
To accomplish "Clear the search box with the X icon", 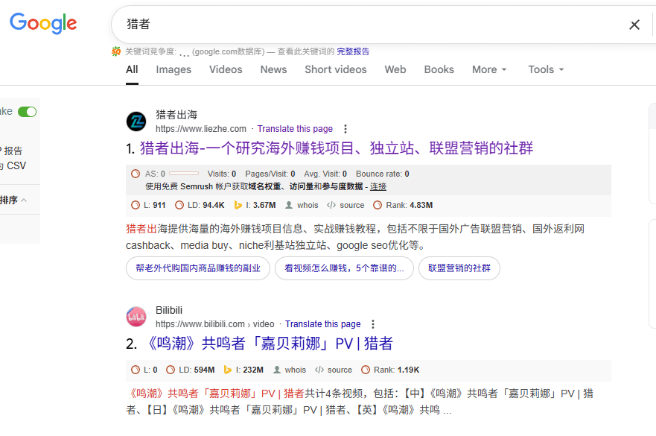I will pos(634,25).
